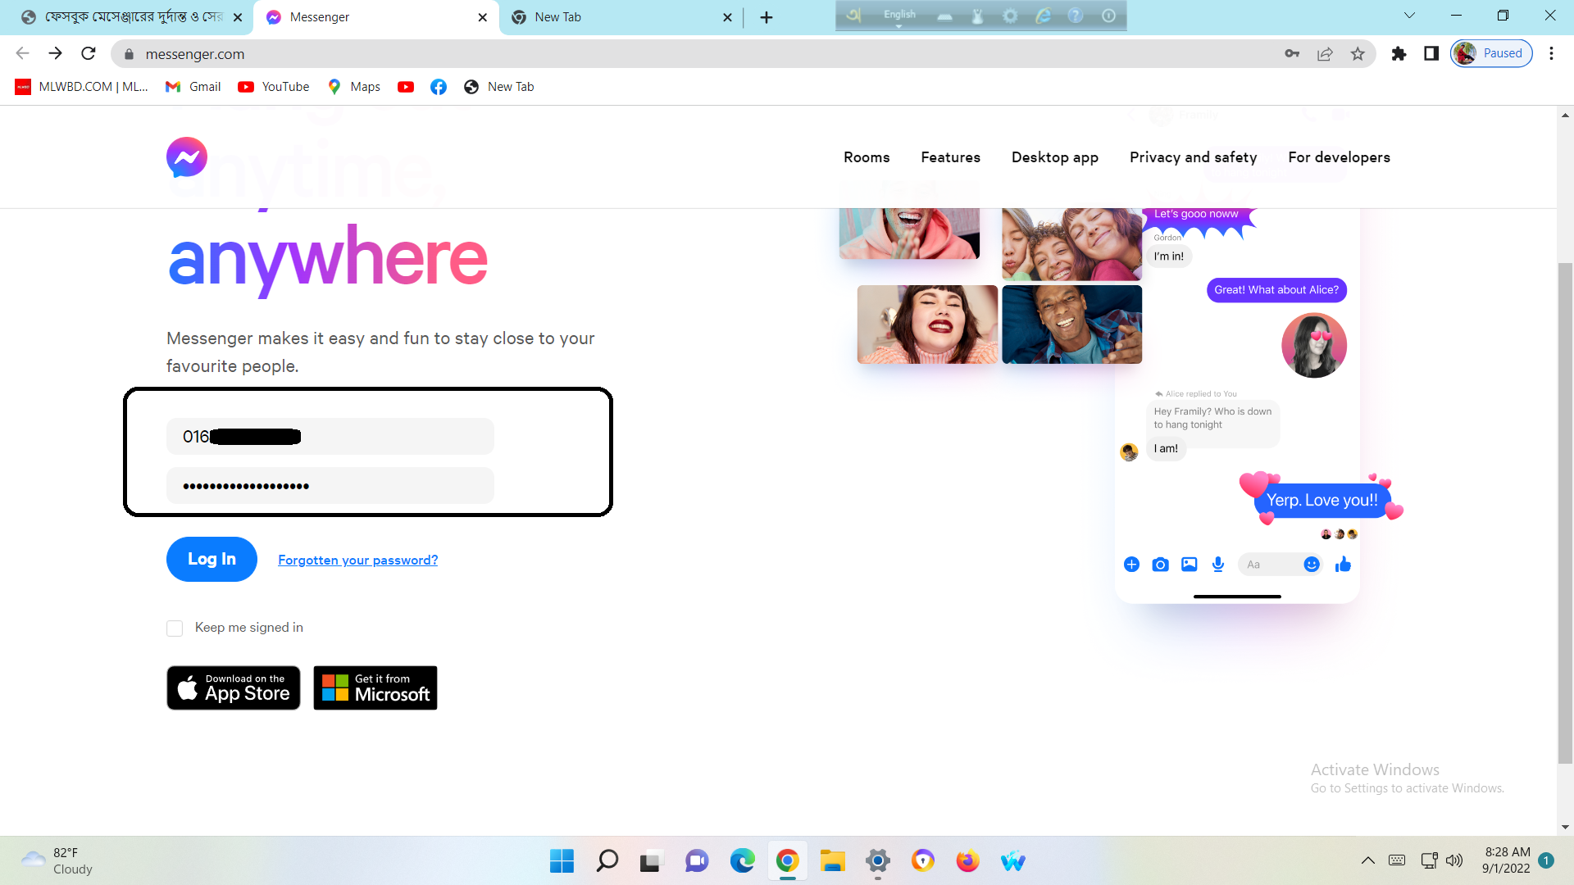This screenshot has height=885, width=1574.
Task: Reload the page
Action: coord(89,54)
